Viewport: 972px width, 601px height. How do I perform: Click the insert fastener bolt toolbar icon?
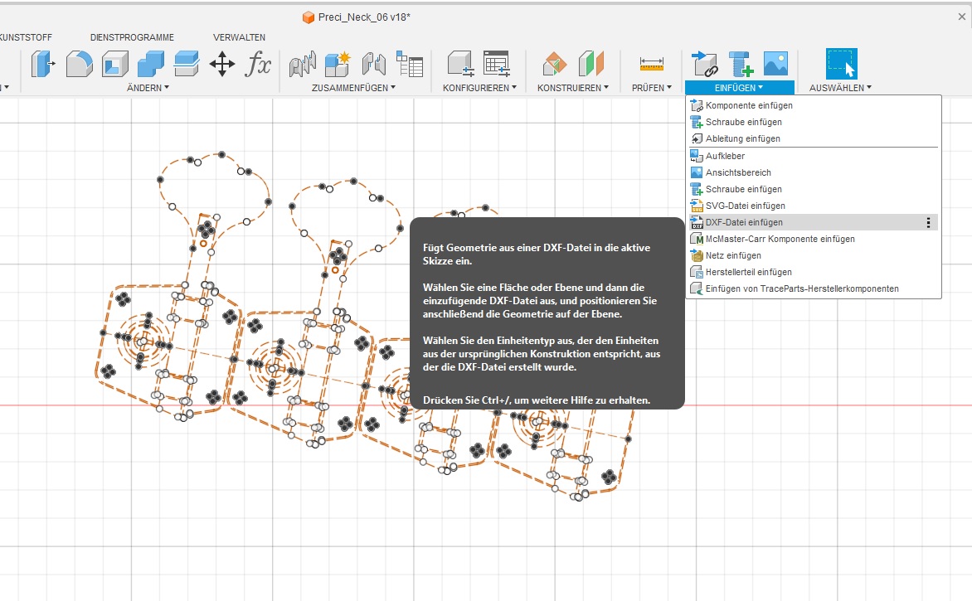click(x=741, y=64)
